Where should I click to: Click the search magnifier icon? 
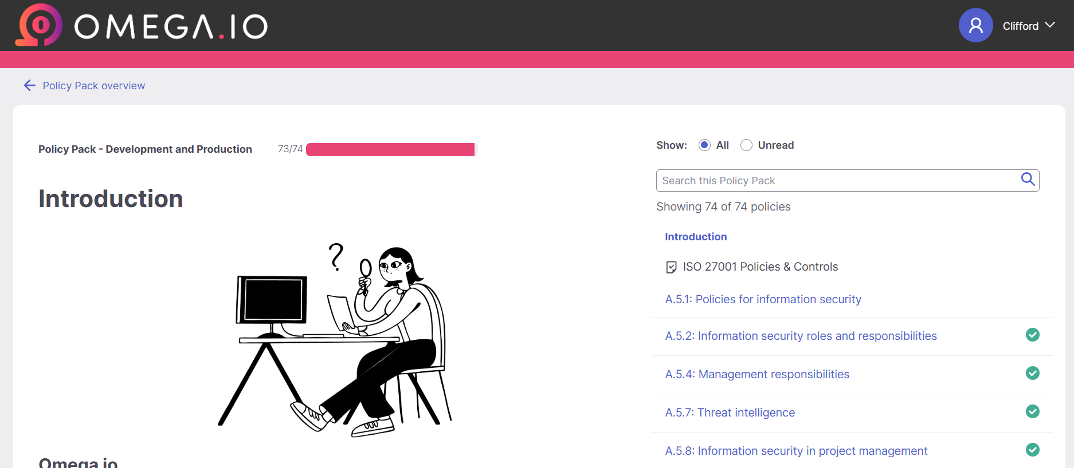coord(1028,180)
